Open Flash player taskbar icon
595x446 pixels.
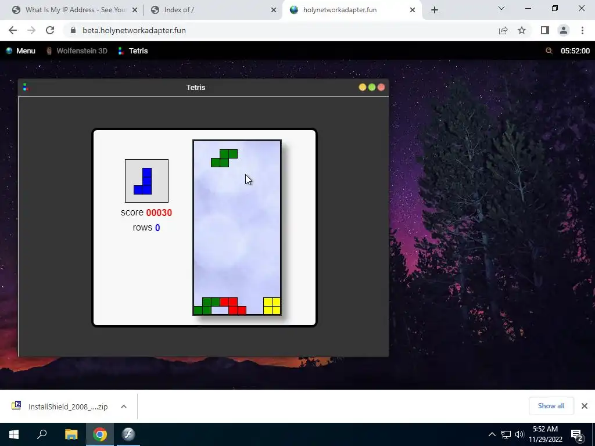128,434
